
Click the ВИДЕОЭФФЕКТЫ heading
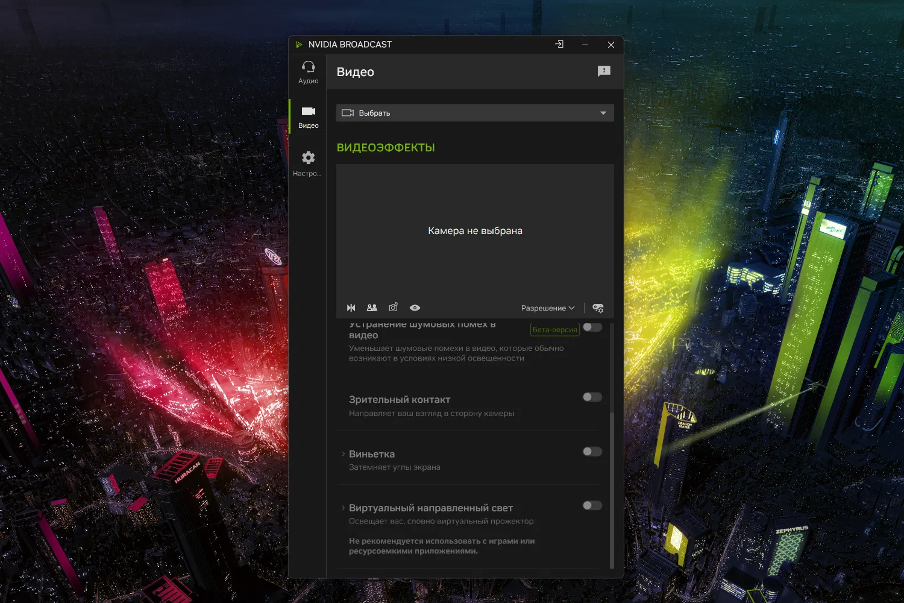click(x=386, y=148)
